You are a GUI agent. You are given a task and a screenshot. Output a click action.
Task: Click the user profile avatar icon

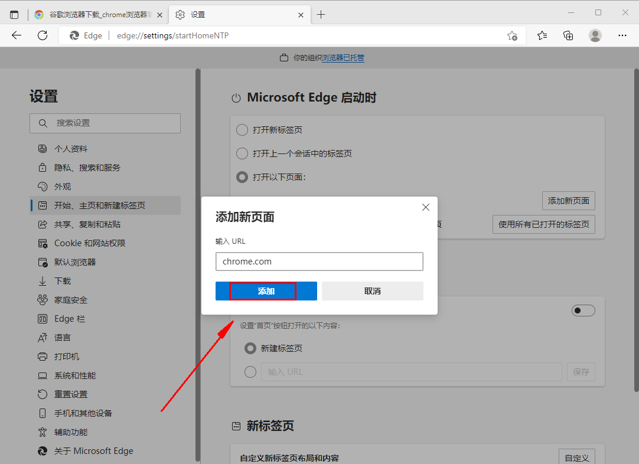tap(595, 35)
